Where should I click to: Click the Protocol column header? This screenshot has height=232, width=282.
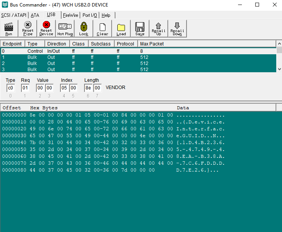click(x=126, y=44)
